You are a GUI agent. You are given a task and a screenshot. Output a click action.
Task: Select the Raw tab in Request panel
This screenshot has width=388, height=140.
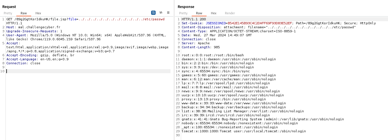point(24,13)
